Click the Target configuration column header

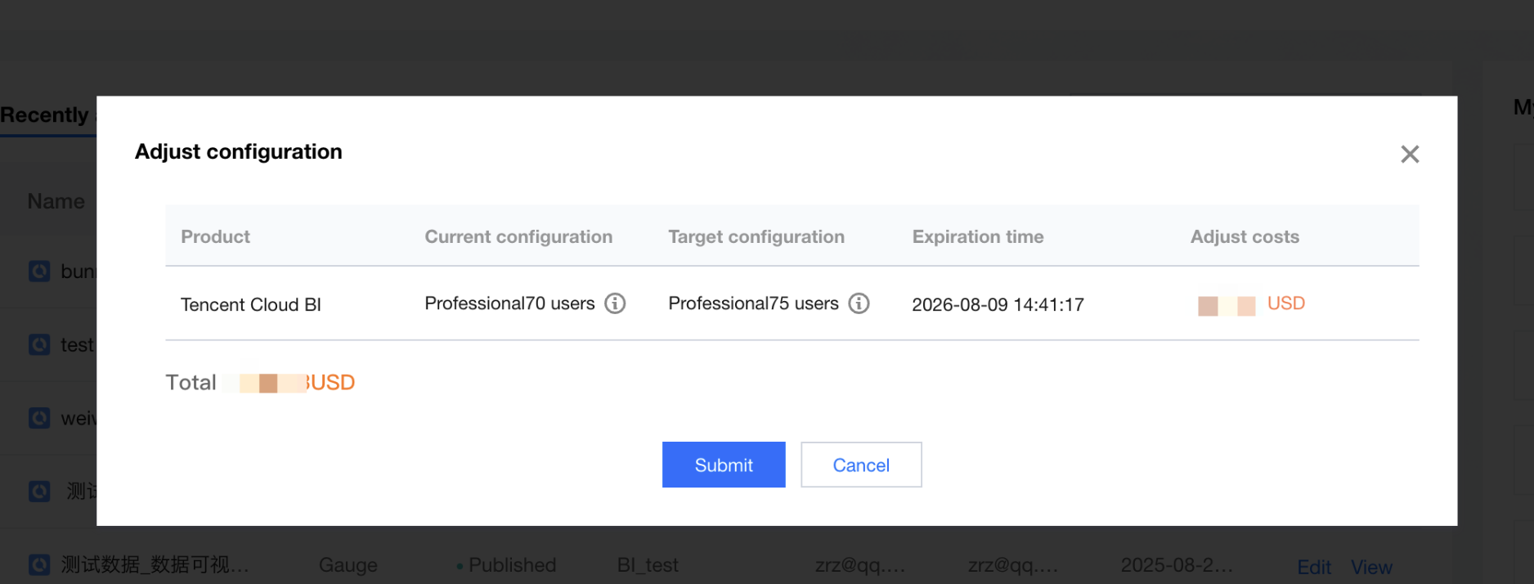pyautogui.click(x=756, y=236)
